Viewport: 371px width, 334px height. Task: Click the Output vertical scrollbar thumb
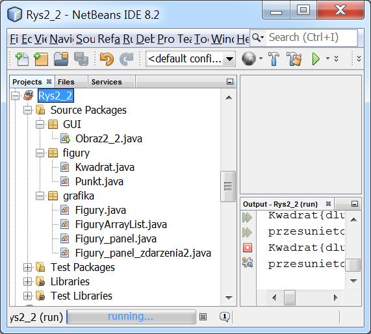[x=353, y=265]
